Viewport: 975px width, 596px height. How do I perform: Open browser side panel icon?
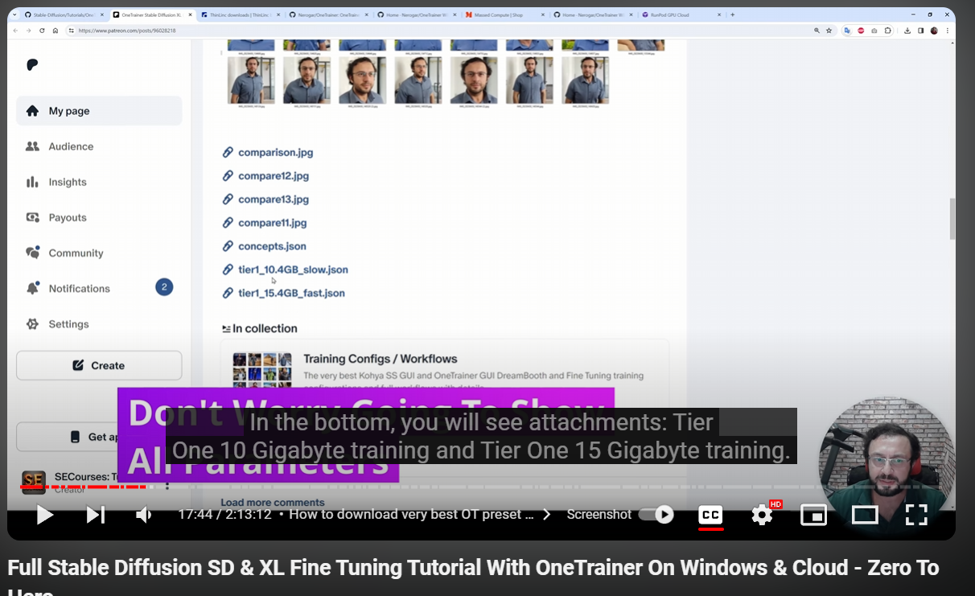click(920, 31)
